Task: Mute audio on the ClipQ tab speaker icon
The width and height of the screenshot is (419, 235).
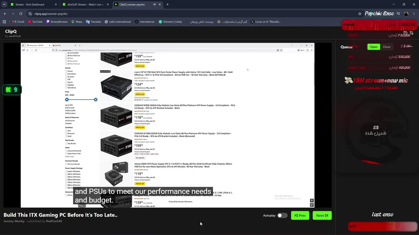Action: point(155,5)
